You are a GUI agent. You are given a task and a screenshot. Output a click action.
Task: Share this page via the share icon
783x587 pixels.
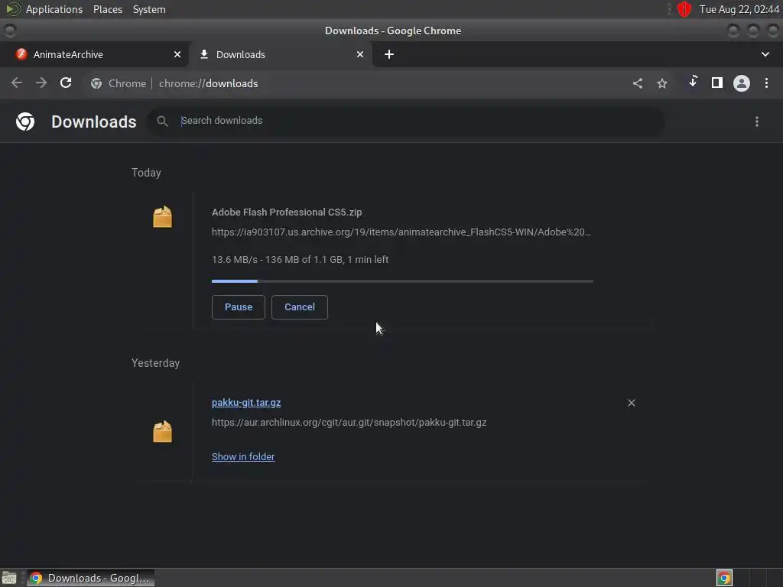point(638,83)
